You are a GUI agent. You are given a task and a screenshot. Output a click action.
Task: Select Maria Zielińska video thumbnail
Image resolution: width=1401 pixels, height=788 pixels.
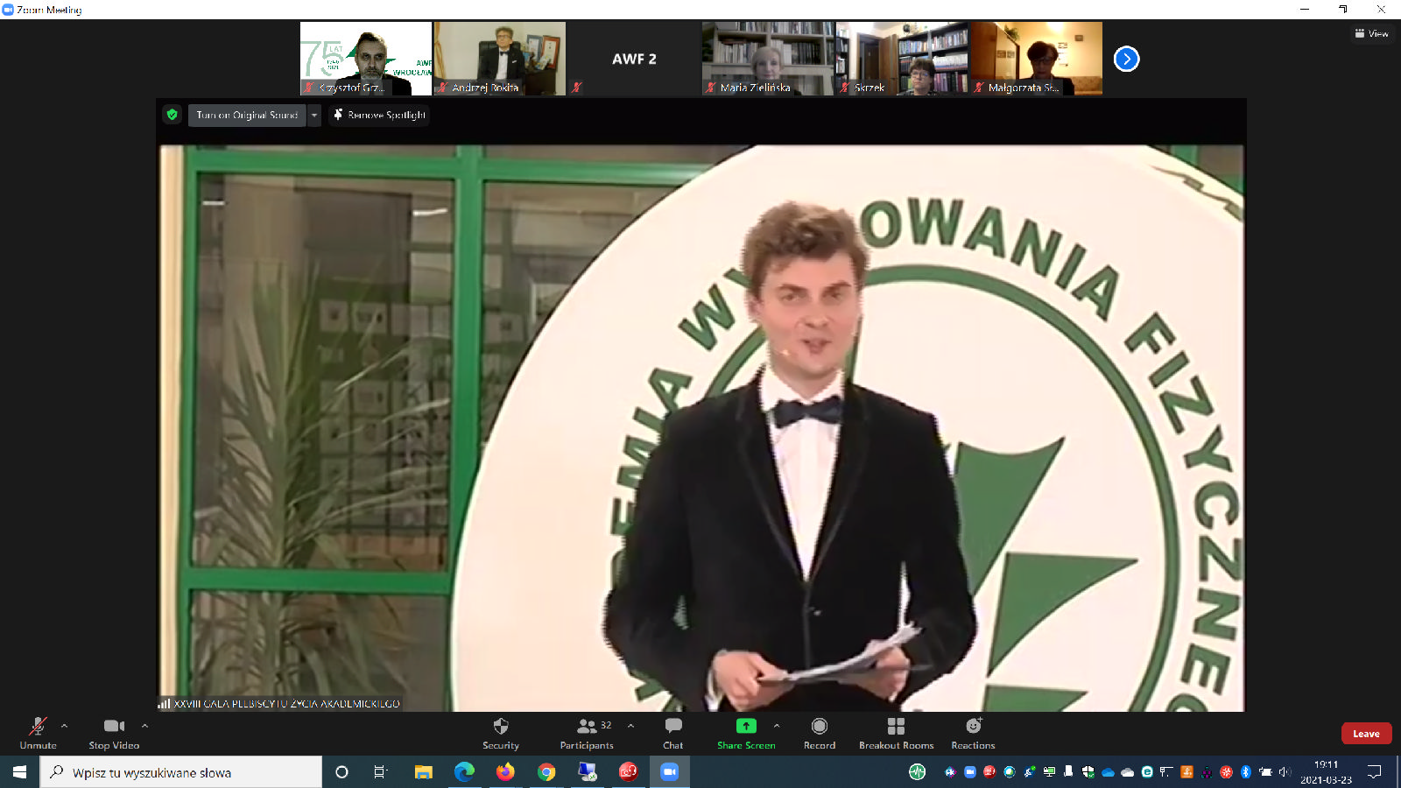768,59
